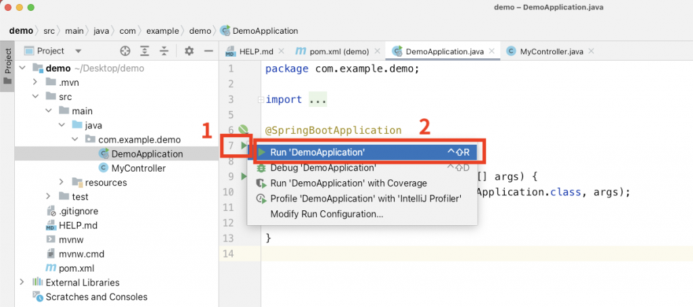Viewport: 693px width, 307px height.
Task: Click Collapse All icon in Project toolbar
Action: coord(164,51)
